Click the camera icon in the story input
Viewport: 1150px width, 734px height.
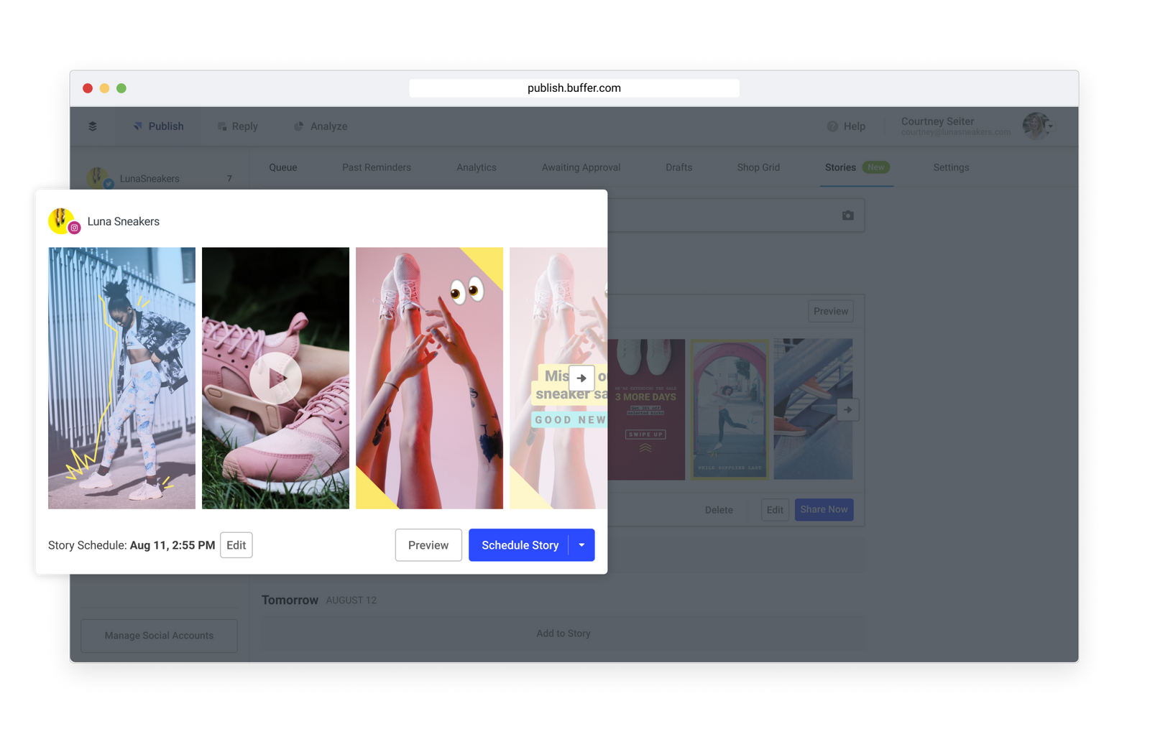coord(848,215)
